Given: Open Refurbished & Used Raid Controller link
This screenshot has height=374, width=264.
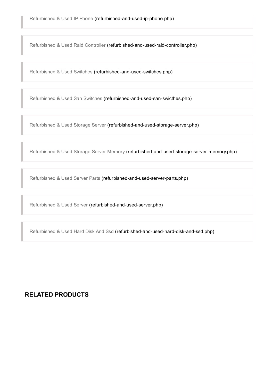Looking at the screenshot, I should 68,45.
